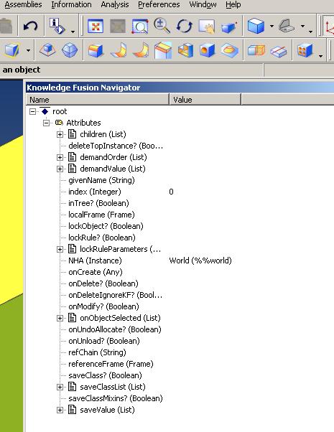Click the Object Information icon

[x=57, y=26]
